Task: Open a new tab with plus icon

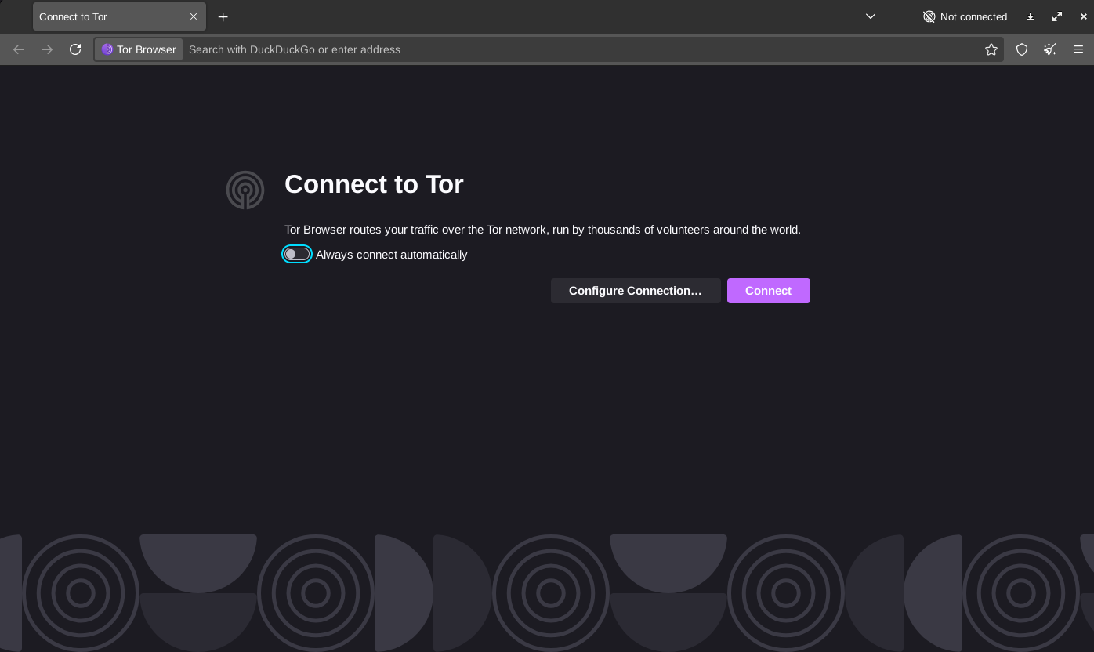Action: [223, 16]
